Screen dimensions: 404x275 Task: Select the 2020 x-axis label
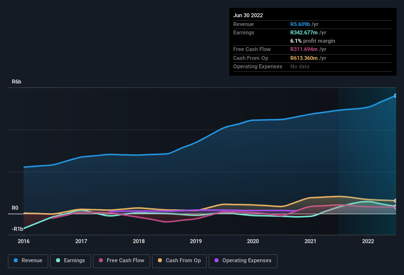(253, 241)
